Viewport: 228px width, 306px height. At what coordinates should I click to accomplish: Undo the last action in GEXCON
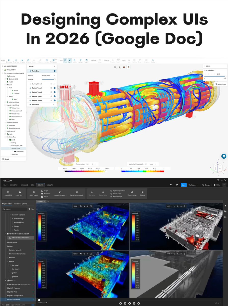coord(171,185)
